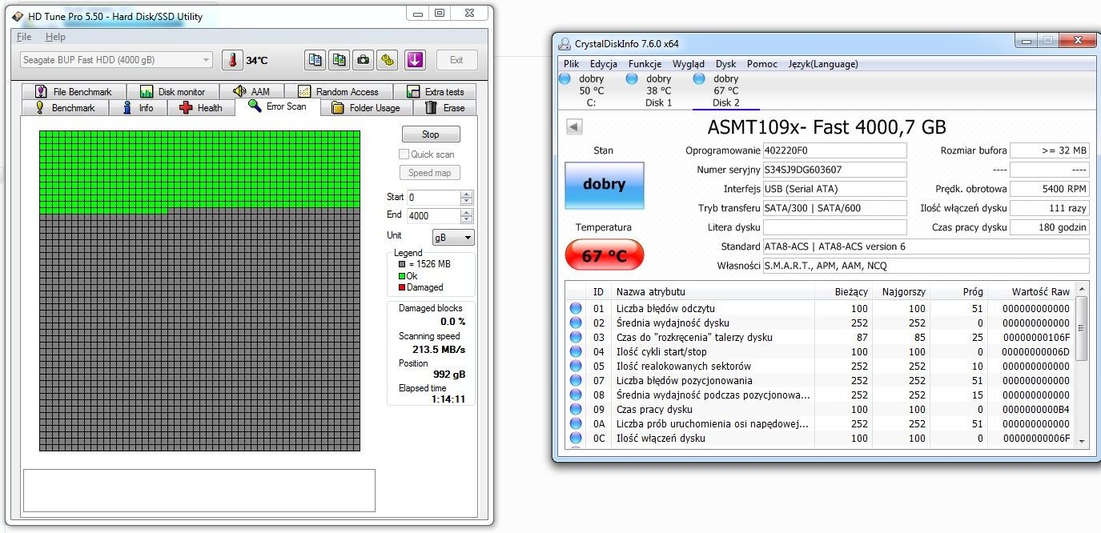Open the Funkcje menu
1101x533 pixels.
pyautogui.click(x=645, y=64)
